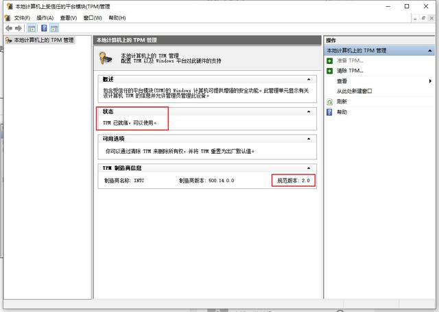439x312 pixels.
Task: Expand the 查看 submenu arrow
Action: (430, 81)
